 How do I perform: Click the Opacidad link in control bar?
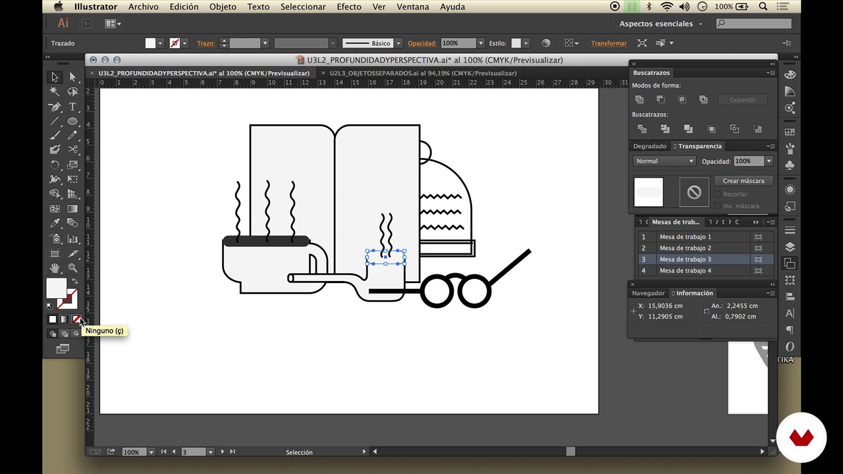pyautogui.click(x=422, y=43)
